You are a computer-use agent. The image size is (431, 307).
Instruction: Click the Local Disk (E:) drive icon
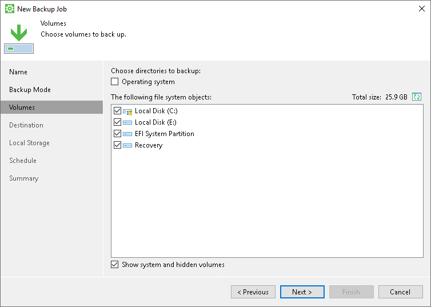click(x=127, y=122)
